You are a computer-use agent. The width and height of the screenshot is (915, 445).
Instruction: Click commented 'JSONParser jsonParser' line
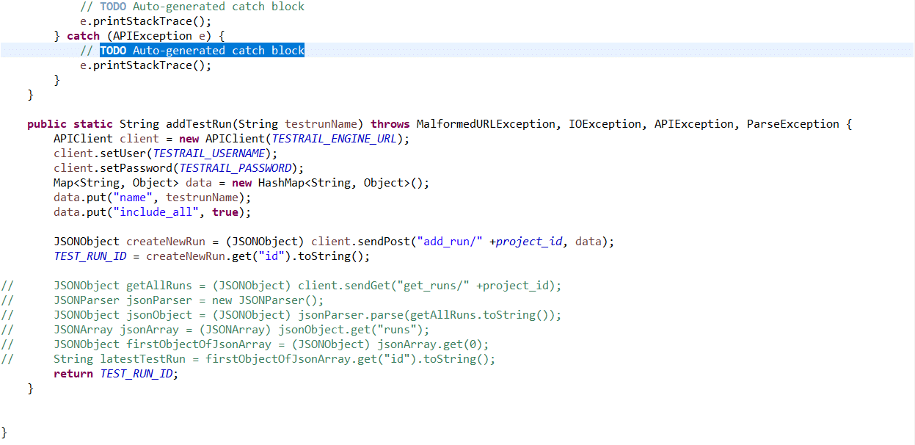point(162,300)
